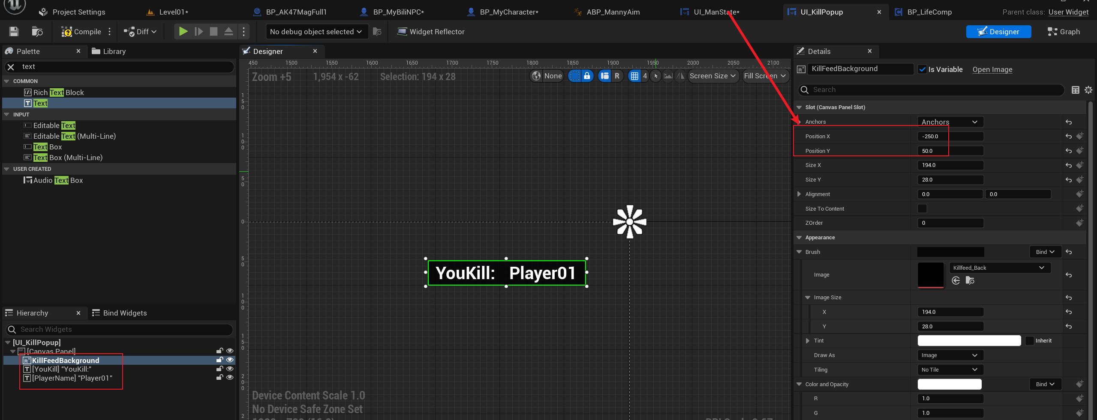Click the Tint white color swatch

pos(969,340)
